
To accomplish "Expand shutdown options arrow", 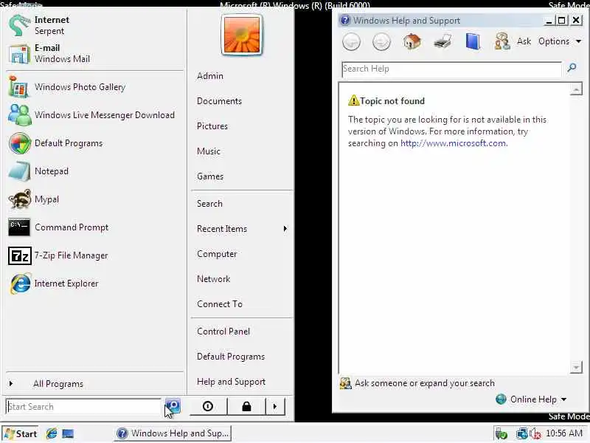I will tap(275, 406).
